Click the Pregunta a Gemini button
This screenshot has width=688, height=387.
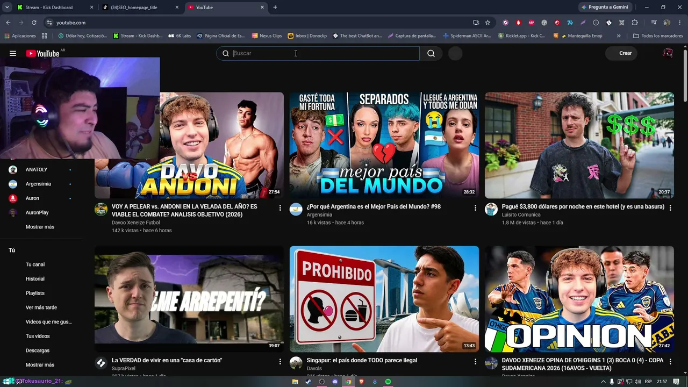tap(604, 8)
